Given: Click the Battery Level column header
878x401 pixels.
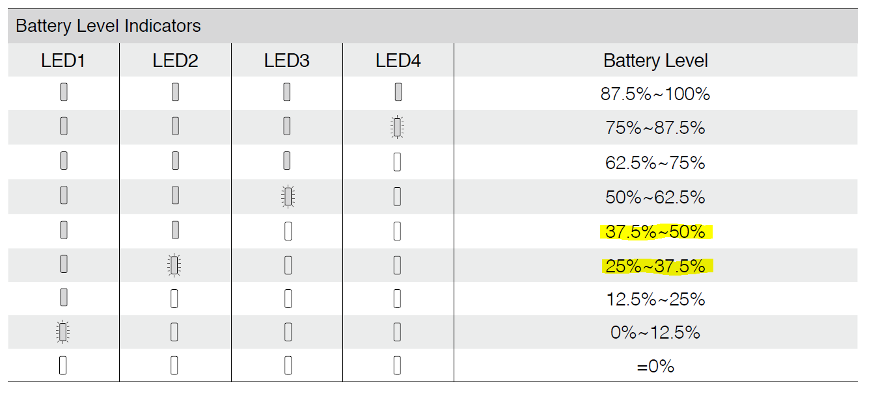Looking at the screenshot, I should coord(655,61).
